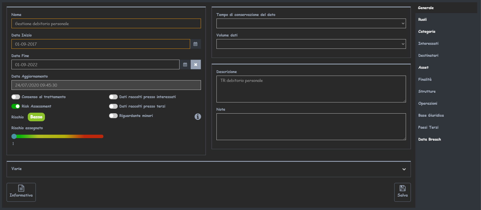Save the form with Salva
Screen dimensions: 481x210
(x=403, y=192)
